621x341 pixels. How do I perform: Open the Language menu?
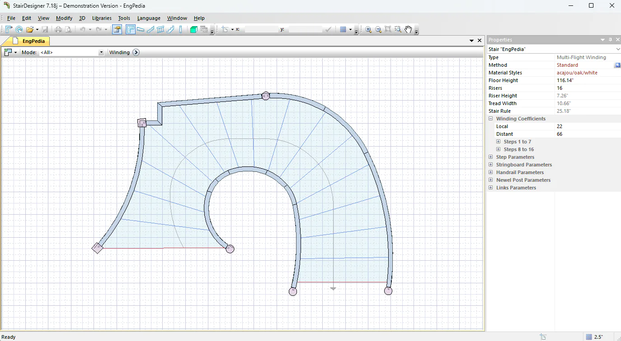149,18
